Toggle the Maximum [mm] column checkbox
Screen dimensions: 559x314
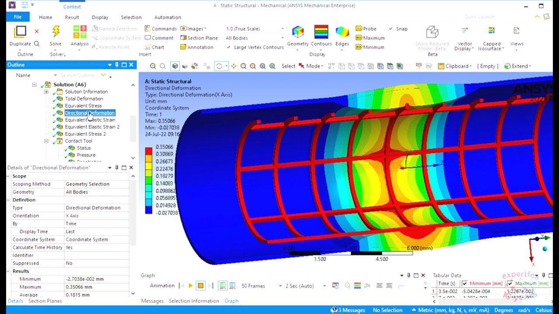coord(510,283)
